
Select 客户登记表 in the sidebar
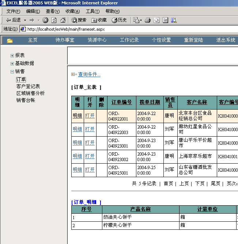coord(28,87)
